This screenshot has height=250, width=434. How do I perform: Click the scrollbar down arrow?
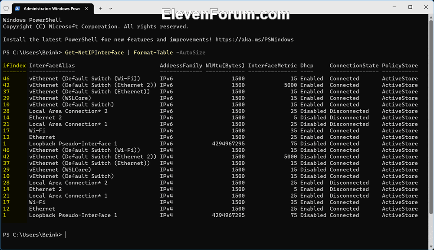431,247
